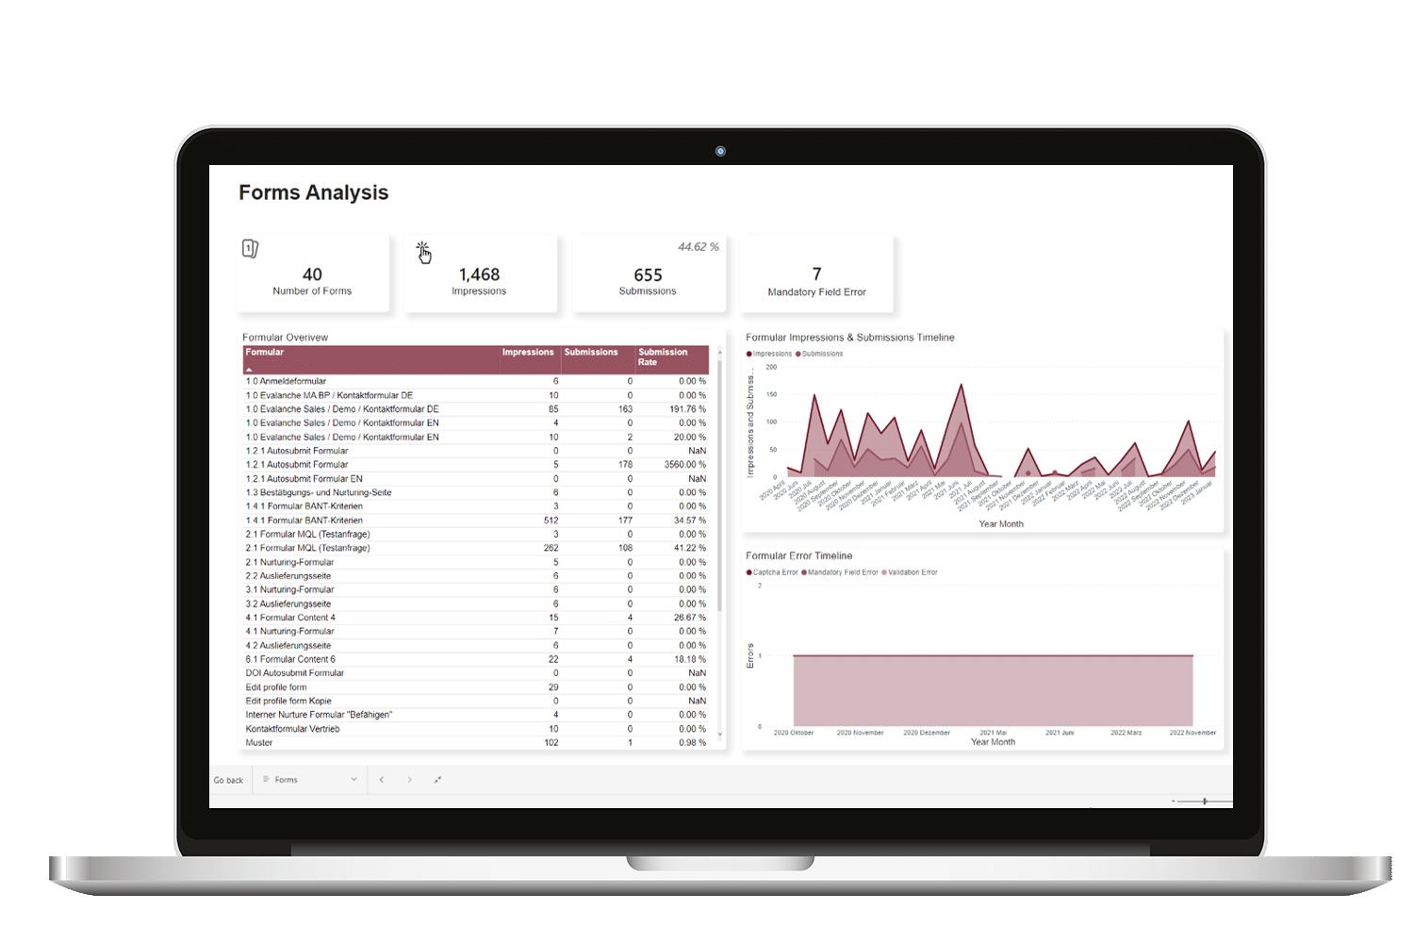Select the Mandatory Field Error card showing 7
Screen dimensions: 1414x943
pos(816,273)
